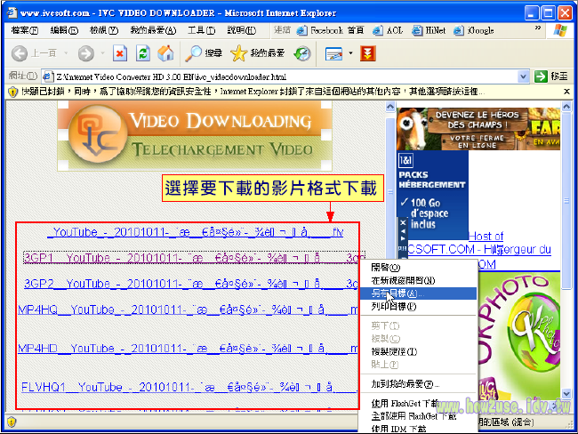Click the page vertical scrollbar thumb
578x434 pixels.
coord(566,201)
